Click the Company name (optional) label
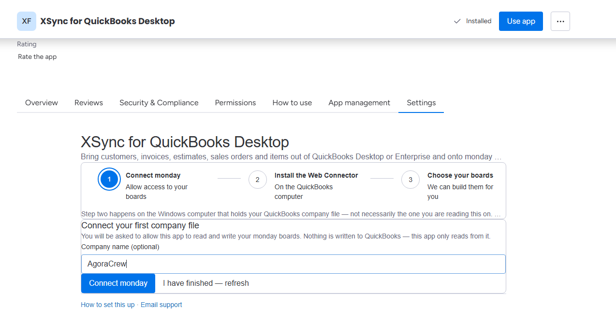616x322 pixels. tap(120, 247)
